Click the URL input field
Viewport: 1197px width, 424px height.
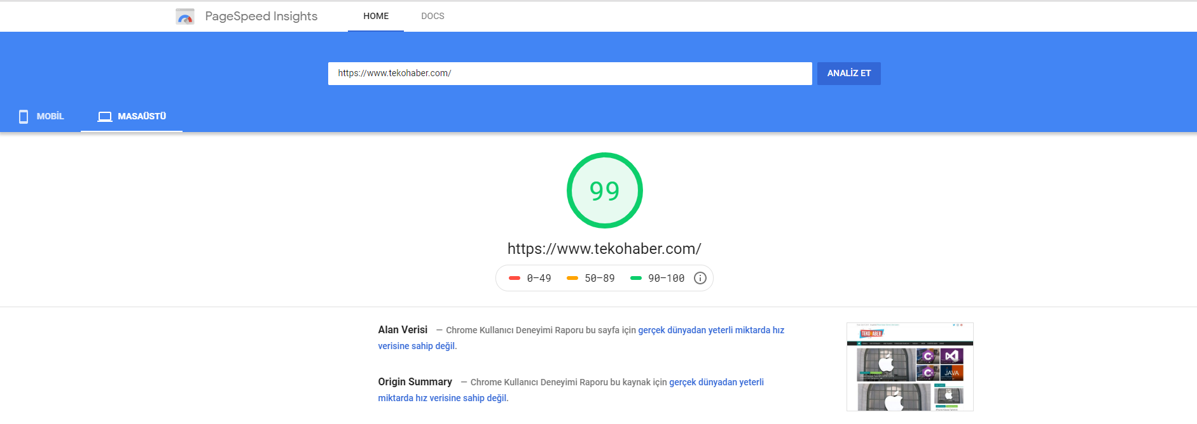570,74
